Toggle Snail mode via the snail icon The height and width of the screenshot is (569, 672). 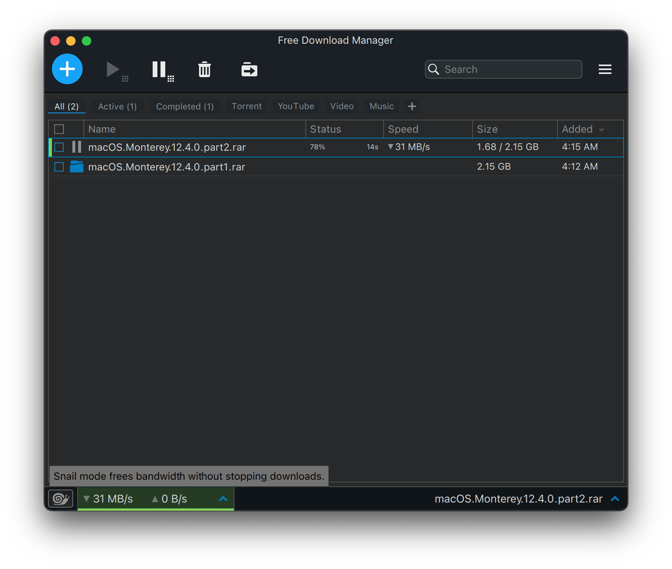(61, 499)
